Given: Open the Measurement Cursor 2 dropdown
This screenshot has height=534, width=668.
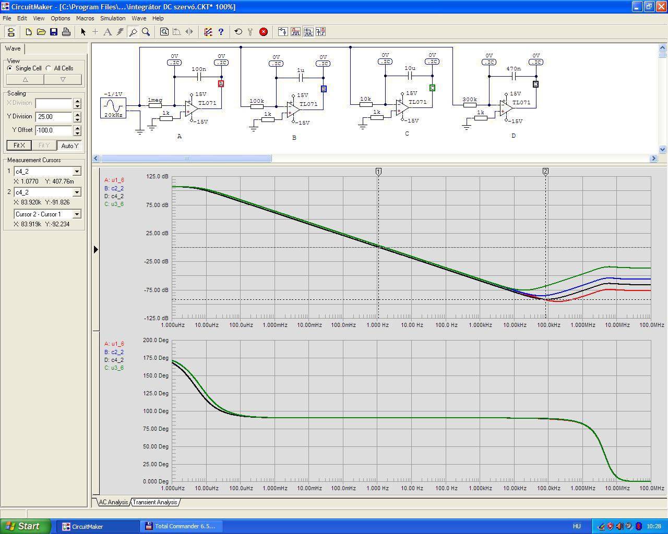Looking at the screenshot, I should point(77,192).
